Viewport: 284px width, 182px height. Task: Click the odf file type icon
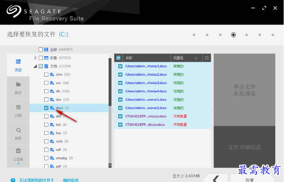(52, 150)
